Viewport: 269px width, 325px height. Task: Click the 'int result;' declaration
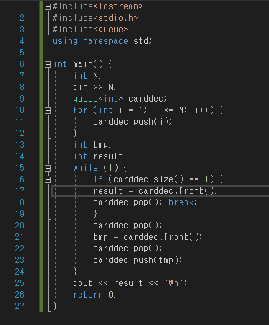[x=100, y=156]
